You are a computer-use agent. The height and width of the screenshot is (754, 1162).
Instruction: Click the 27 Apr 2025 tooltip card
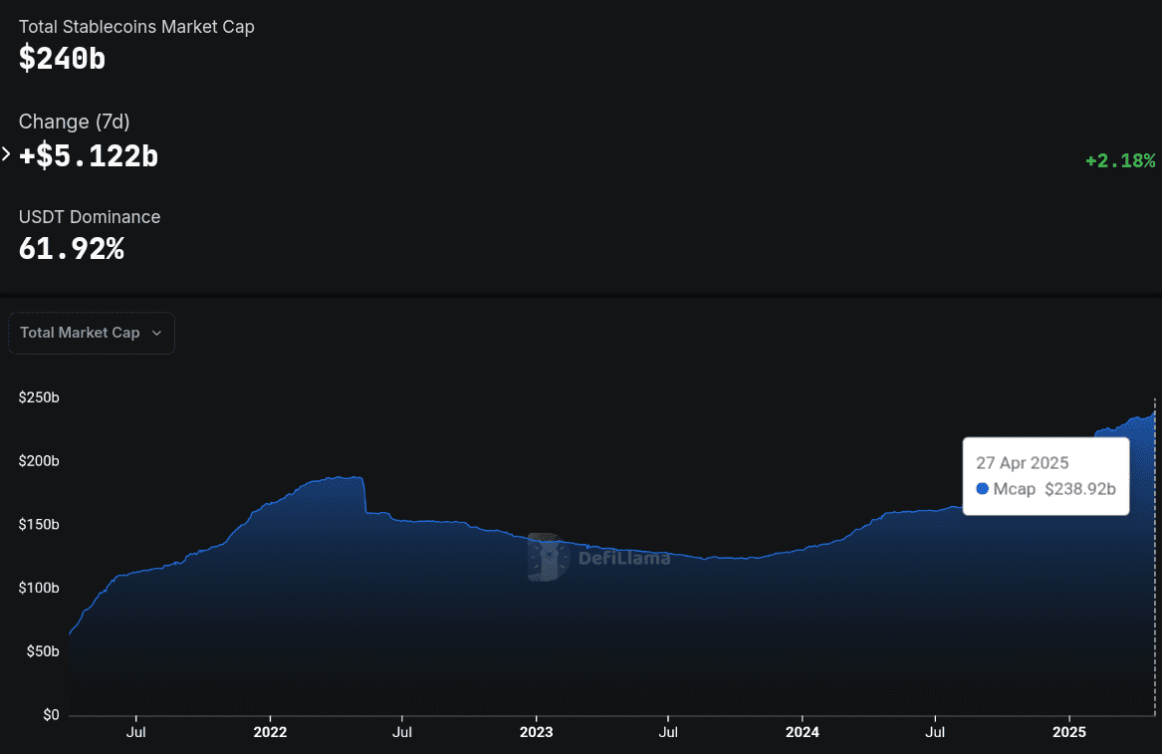[x=1046, y=474]
